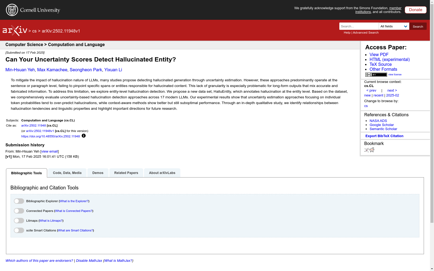Open What is the Explorer? link
Image resolution: width=434 pixels, height=271 pixels.
point(74,201)
